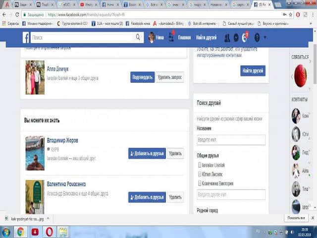Open the Opera browser taskbar icon
The height and width of the screenshot is (238, 317).
click(x=49, y=232)
